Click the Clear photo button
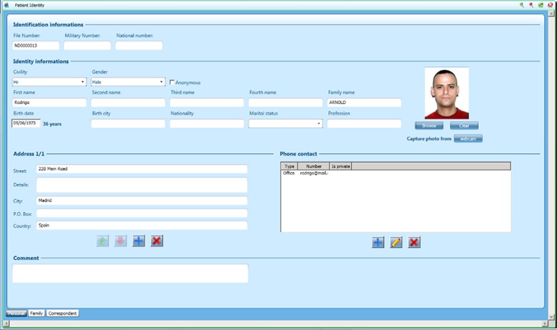 pyautogui.click(x=464, y=125)
